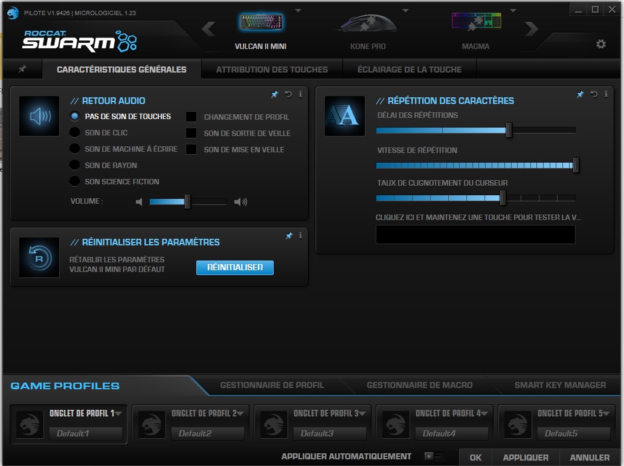This screenshot has width=624, height=466.
Task: Click the ROCCAT logo on Onglet de Profil 1
Action: tap(28, 424)
